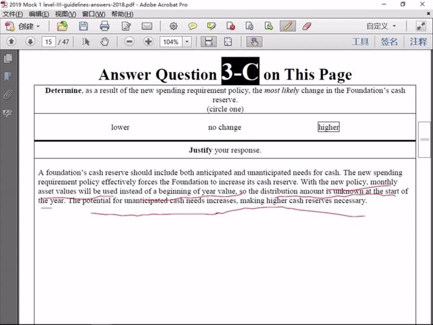Zoom out with the minus button
Viewport: 433px width, 325px height.
pyautogui.click(x=129, y=42)
